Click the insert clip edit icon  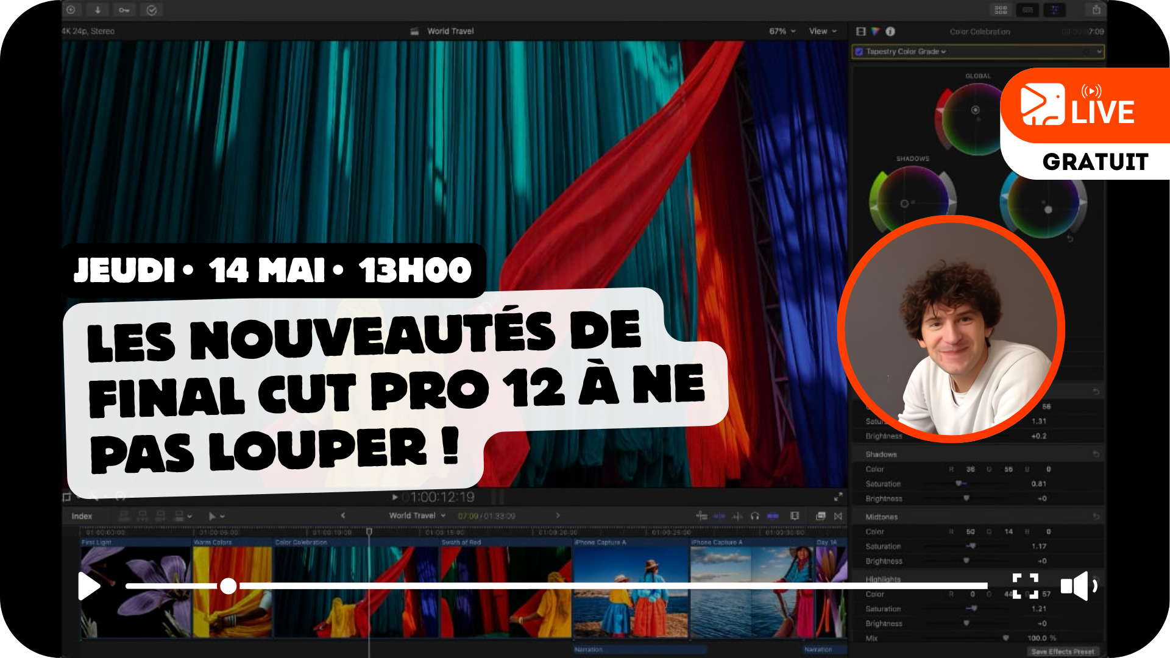pos(143,516)
